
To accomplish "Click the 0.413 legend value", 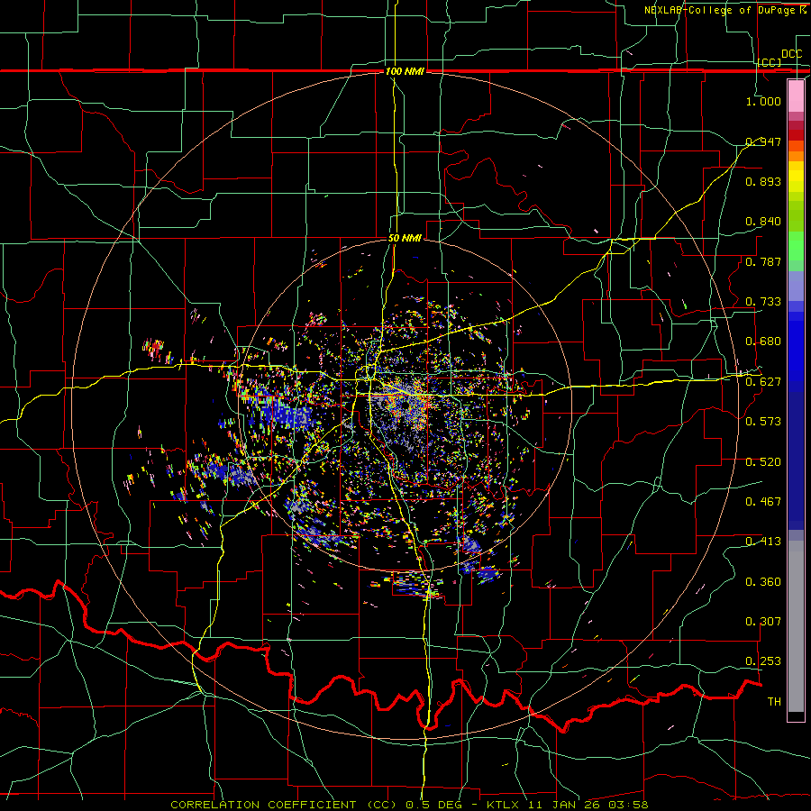I will click(x=763, y=542).
